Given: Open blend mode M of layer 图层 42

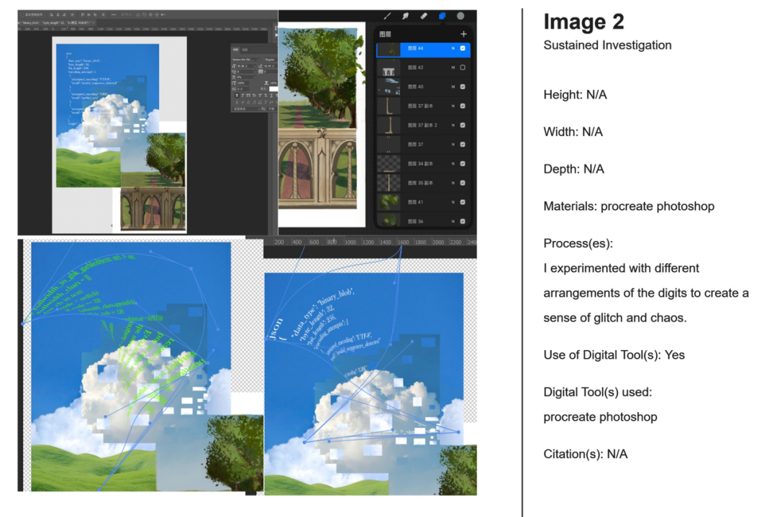Looking at the screenshot, I should [x=453, y=68].
